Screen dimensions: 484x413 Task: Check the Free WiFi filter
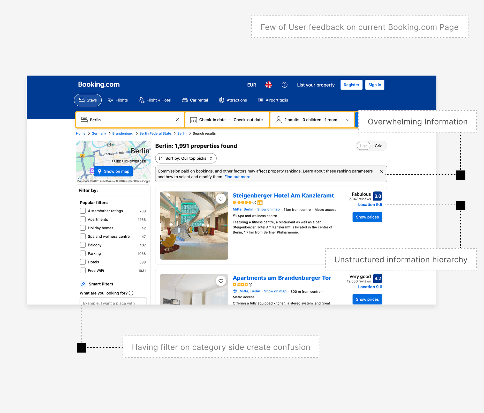coord(83,270)
